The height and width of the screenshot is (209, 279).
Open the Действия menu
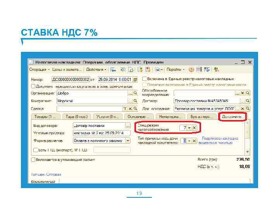(96, 70)
